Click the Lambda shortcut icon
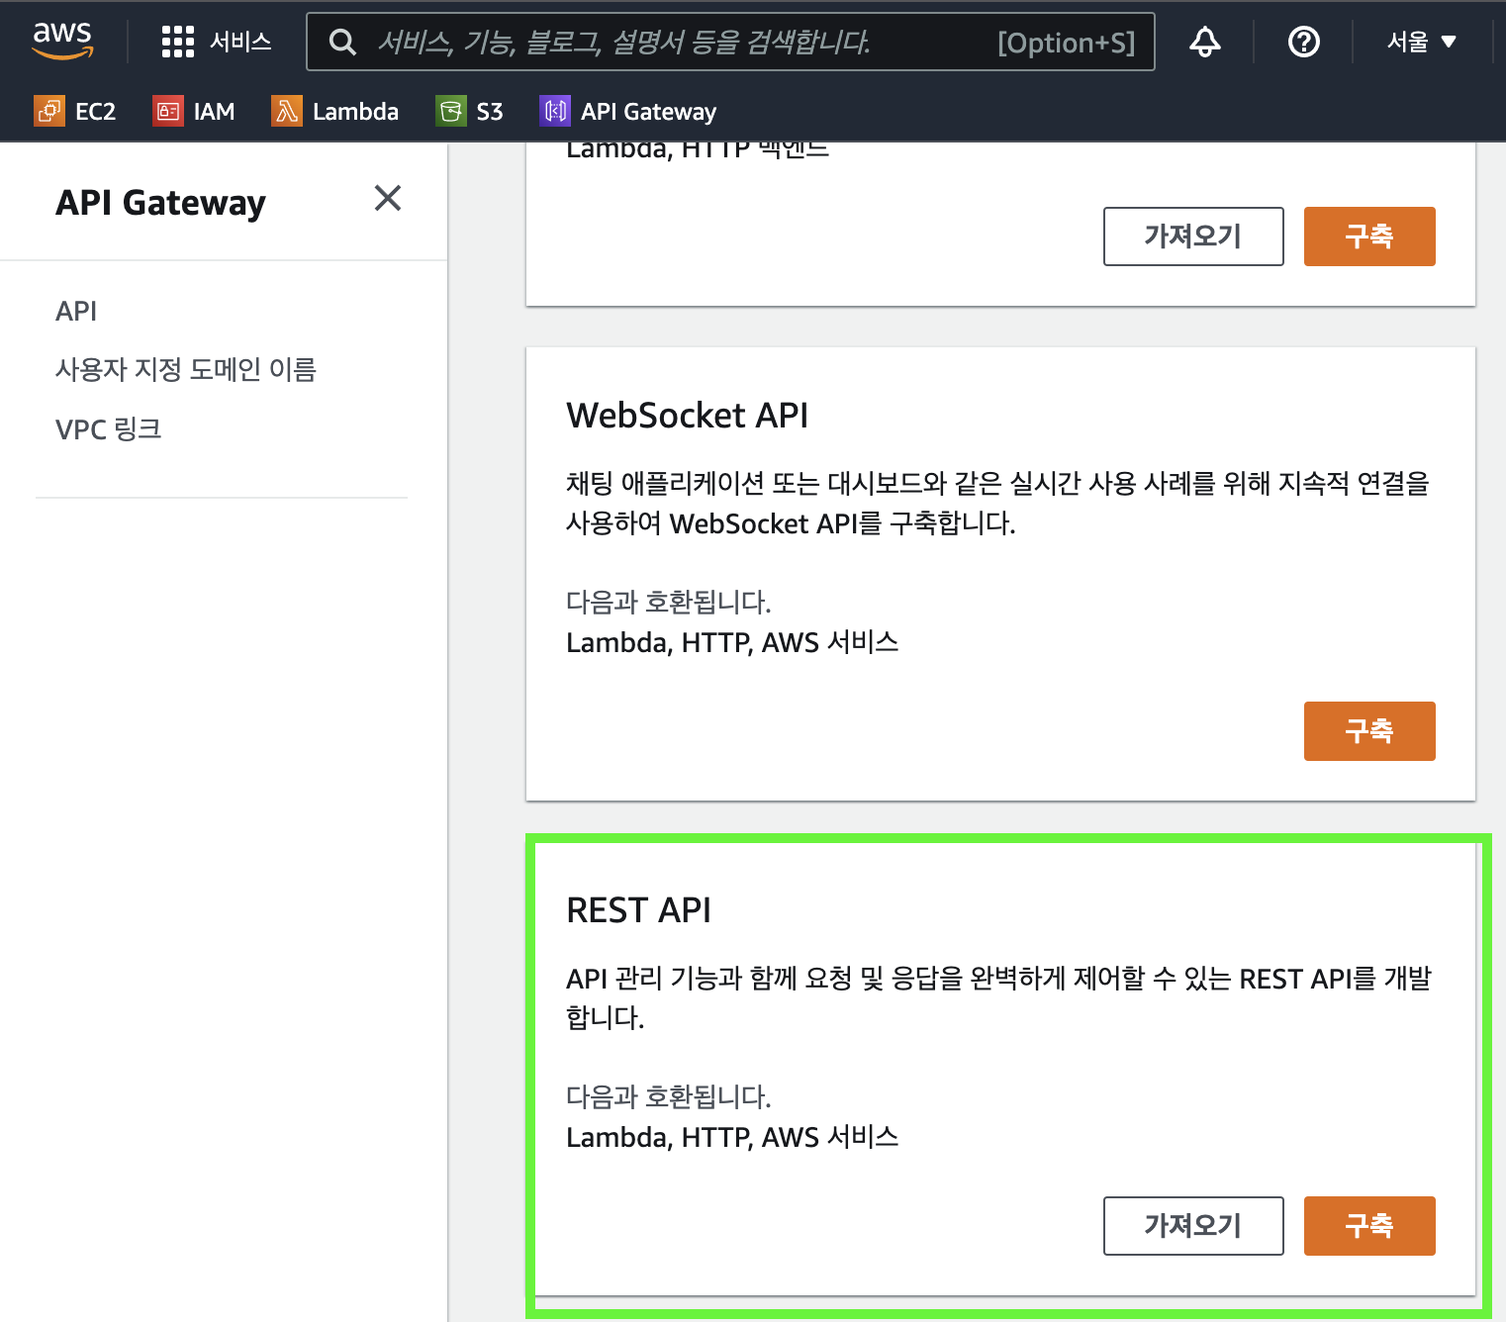1506x1322 pixels. coord(287,111)
